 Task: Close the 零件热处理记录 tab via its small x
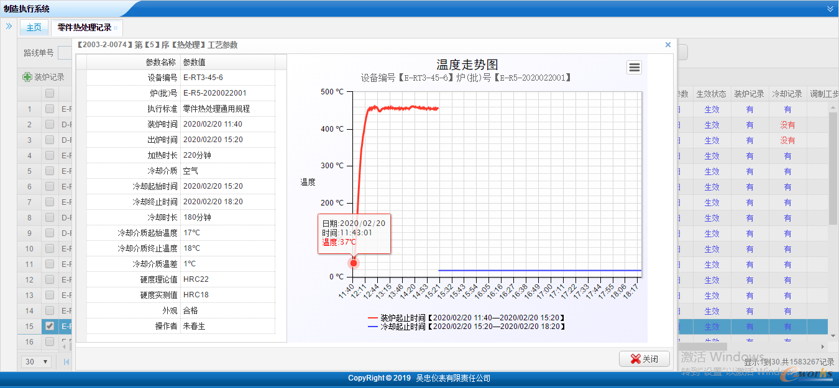(x=116, y=28)
